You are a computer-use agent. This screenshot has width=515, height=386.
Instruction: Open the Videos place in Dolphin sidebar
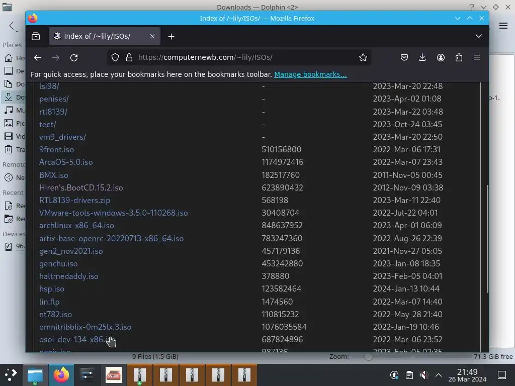click(14, 136)
